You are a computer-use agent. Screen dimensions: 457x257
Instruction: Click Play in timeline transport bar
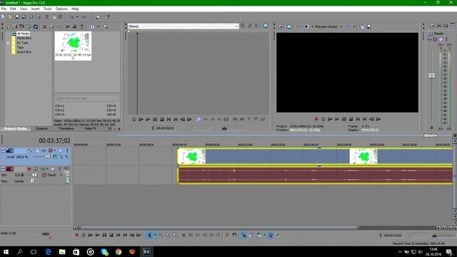[x=97, y=235]
